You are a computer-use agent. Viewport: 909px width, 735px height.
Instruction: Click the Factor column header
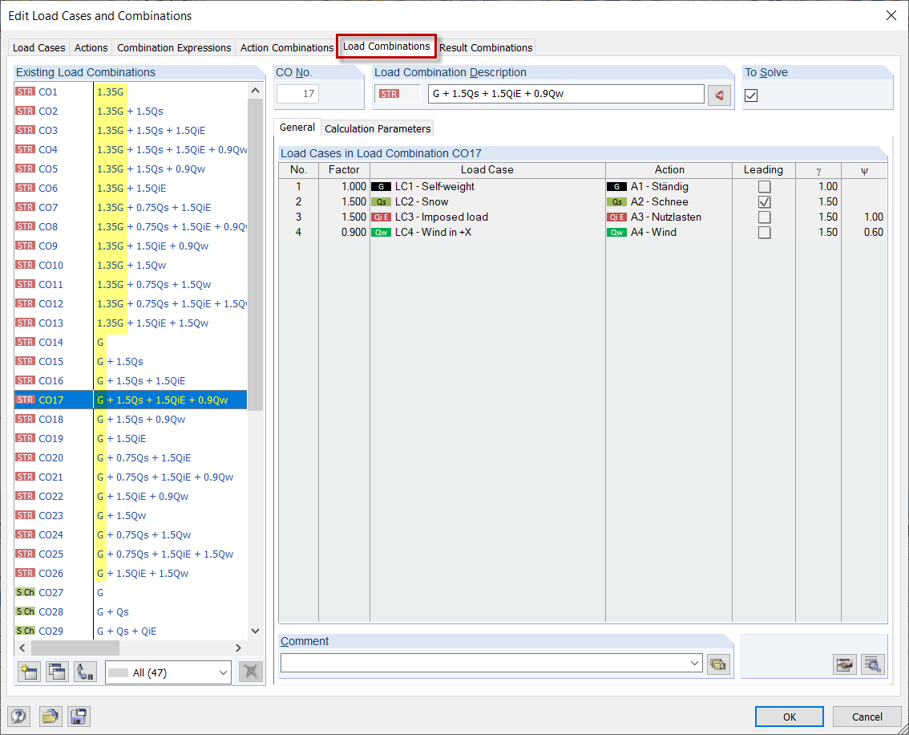click(x=344, y=170)
